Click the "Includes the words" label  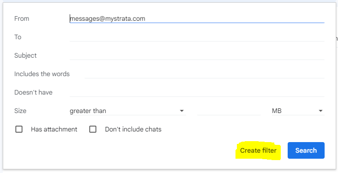pos(42,74)
